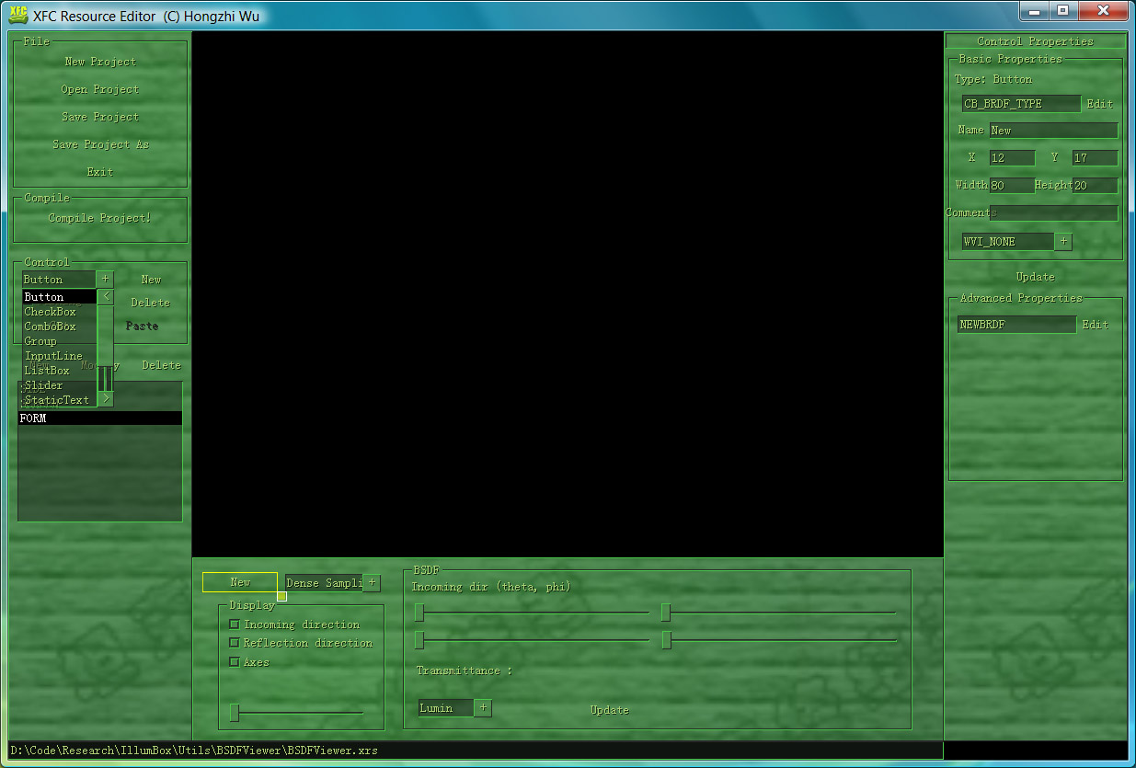
Task: Click Edit next to CB_BRDF_TYPE
Action: 1099,104
